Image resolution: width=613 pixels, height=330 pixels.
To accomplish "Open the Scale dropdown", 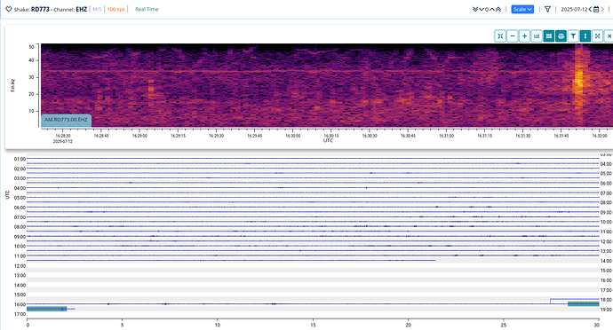I will pos(522,9).
